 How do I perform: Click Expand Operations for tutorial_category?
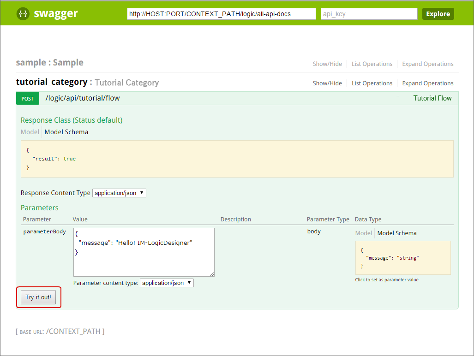[x=428, y=83]
